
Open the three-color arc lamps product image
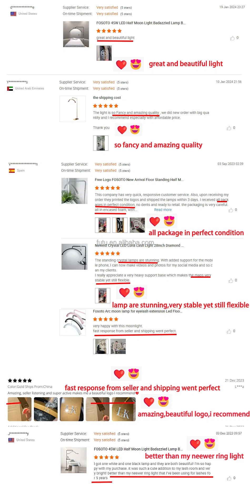point(73,322)
